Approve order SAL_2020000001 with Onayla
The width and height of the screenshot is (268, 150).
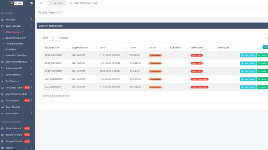[262, 79]
